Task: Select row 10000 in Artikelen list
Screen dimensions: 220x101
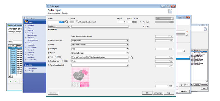Action: [x=15, y=48]
